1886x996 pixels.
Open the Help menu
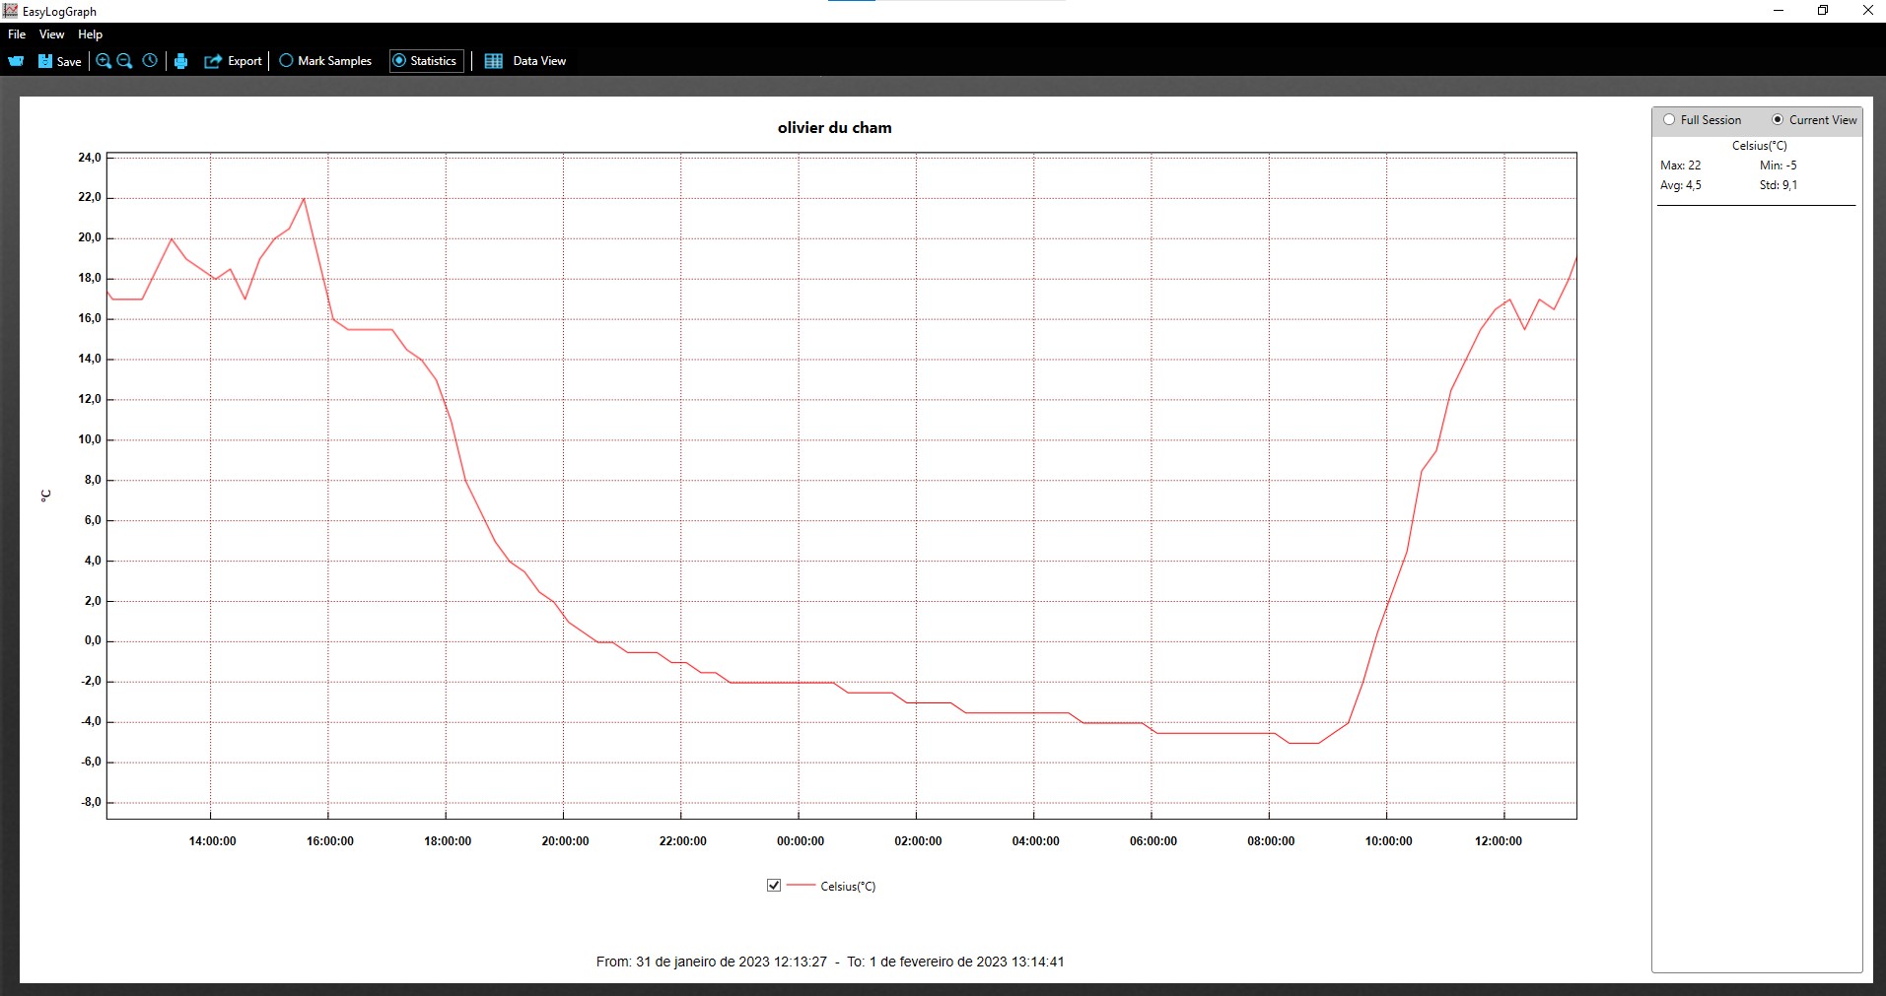[90, 34]
